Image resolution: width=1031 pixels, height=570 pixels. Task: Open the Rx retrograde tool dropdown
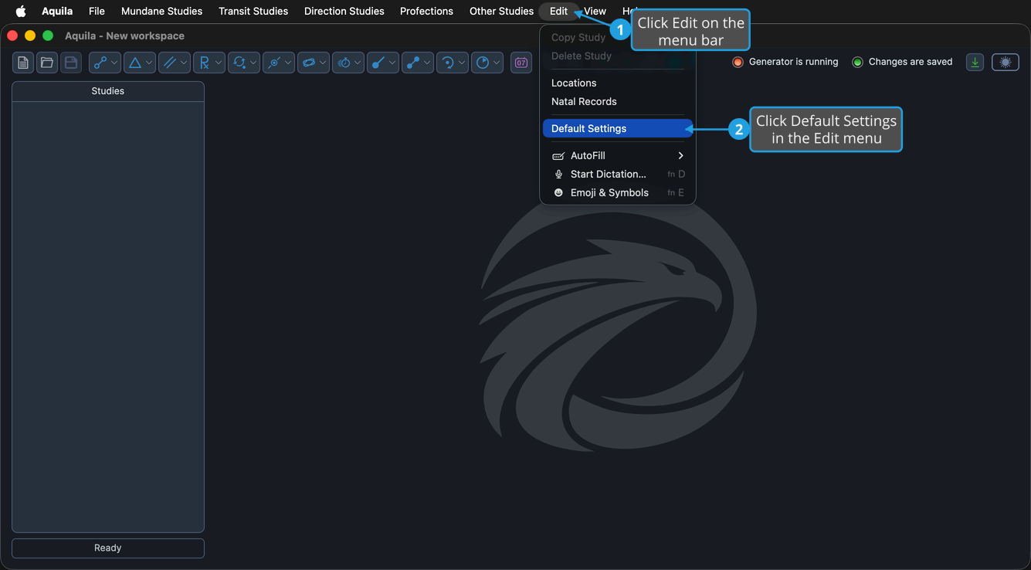coord(209,63)
